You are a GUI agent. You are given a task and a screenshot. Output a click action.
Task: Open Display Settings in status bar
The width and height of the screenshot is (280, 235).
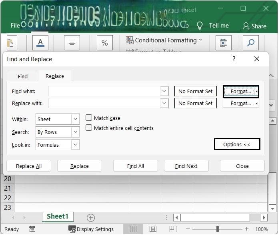click(91, 229)
